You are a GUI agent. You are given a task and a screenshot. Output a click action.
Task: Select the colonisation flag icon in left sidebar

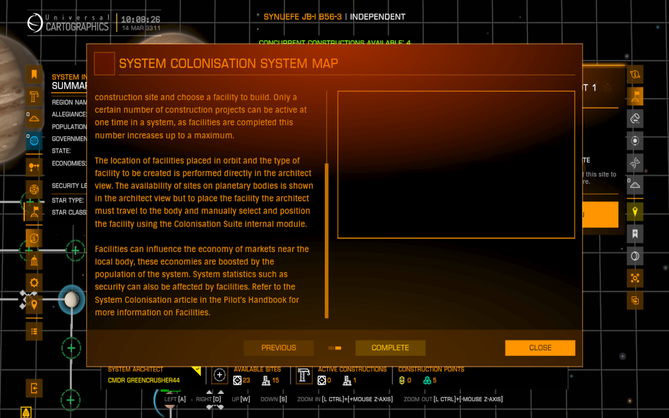(x=34, y=211)
